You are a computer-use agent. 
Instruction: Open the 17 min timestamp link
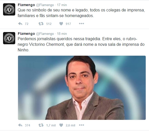coord(62,5)
